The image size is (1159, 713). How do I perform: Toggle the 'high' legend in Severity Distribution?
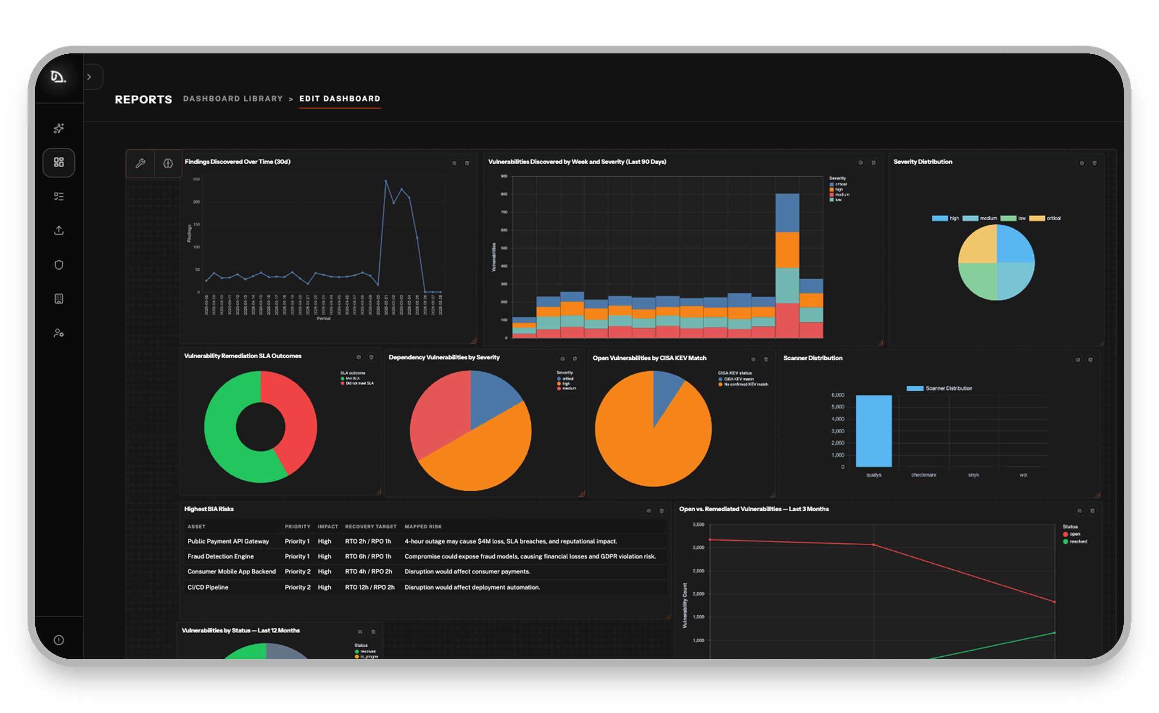[945, 218]
